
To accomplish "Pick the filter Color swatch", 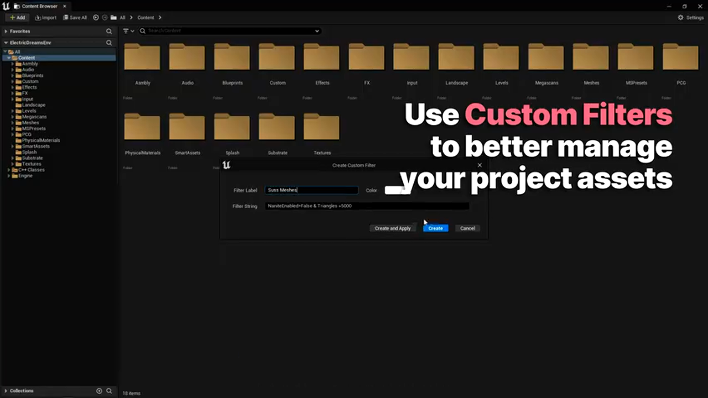I will pyautogui.click(x=397, y=190).
